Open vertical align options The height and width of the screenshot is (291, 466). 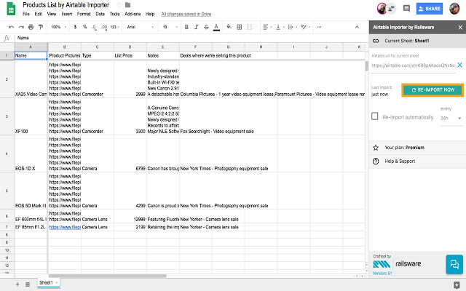coord(279,27)
